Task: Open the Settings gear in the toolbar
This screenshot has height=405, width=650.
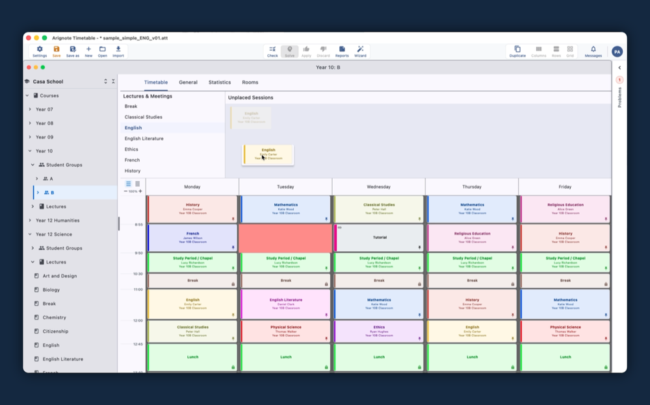Action: [x=40, y=49]
